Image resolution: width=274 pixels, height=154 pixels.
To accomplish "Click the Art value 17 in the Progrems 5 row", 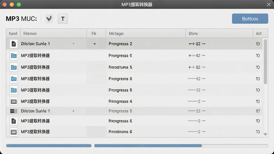I will tap(258, 111).
